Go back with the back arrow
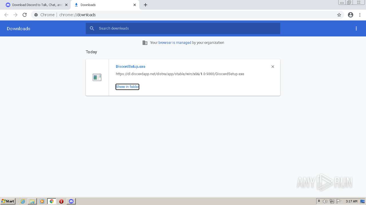This screenshot has height=205, width=366. tap(6, 15)
